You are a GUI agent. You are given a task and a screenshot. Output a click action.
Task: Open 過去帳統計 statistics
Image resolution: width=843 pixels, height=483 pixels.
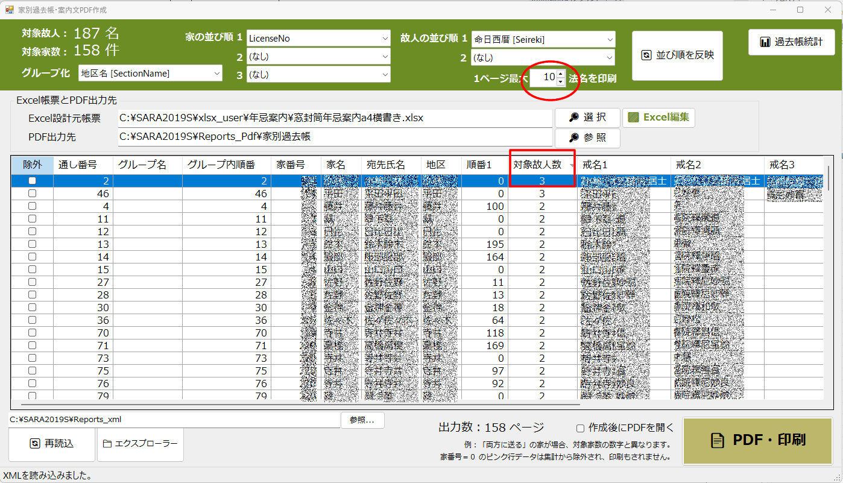(x=792, y=42)
